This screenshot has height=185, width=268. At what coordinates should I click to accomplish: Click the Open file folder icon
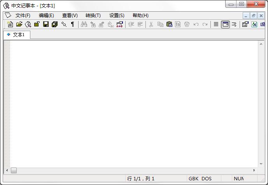coord(19,24)
